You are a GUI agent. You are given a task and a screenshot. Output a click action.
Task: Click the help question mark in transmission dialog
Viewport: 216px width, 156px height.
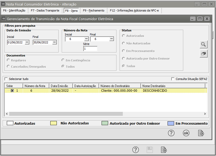(171, 133)
